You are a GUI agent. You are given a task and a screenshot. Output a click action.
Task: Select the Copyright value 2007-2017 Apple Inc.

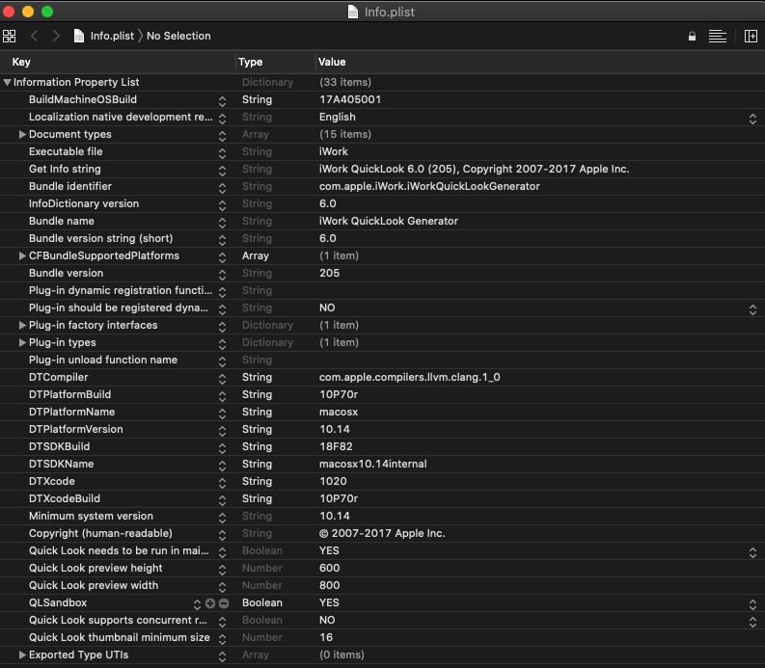tap(382, 533)
